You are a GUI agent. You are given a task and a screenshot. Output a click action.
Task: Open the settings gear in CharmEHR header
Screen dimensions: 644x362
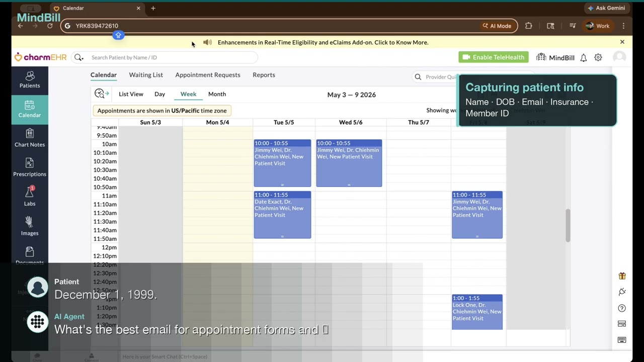coord(598,58)
